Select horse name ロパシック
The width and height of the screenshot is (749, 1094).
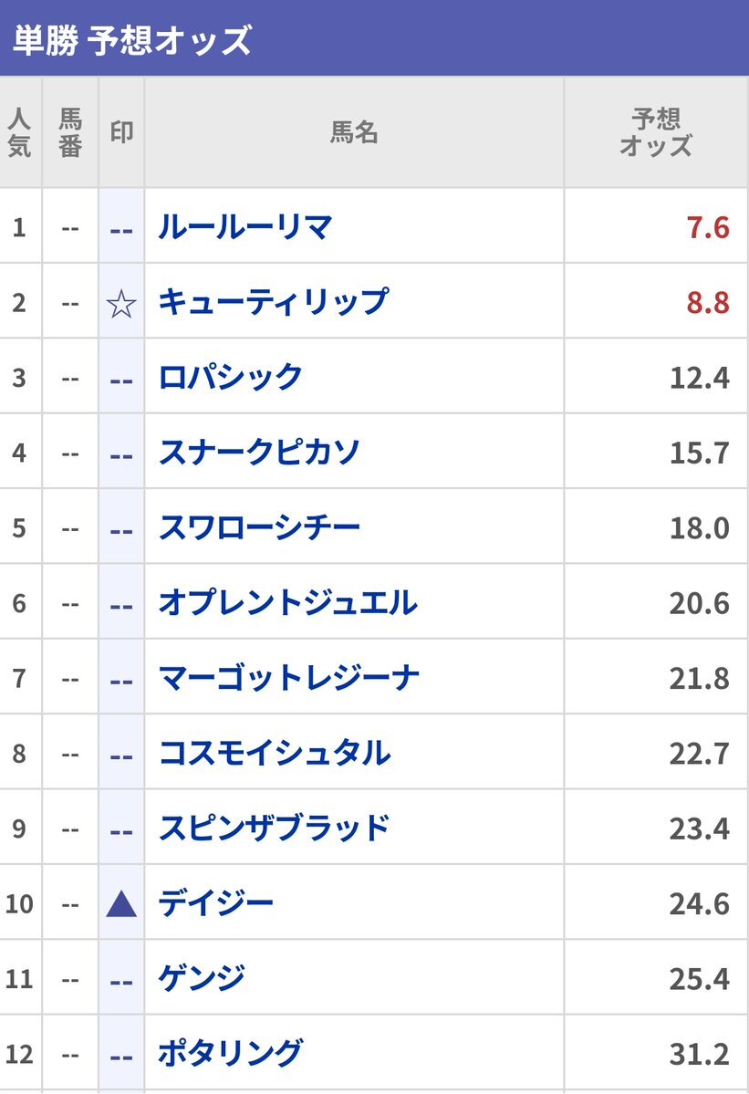click(230, 377)
